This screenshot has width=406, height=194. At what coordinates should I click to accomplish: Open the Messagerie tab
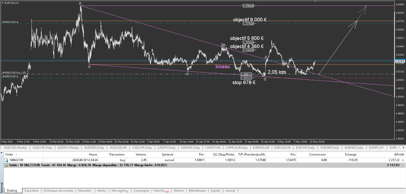pos(120,191)
